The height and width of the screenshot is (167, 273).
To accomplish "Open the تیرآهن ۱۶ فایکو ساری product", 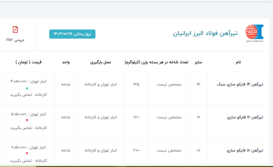I will click(245, 117).
